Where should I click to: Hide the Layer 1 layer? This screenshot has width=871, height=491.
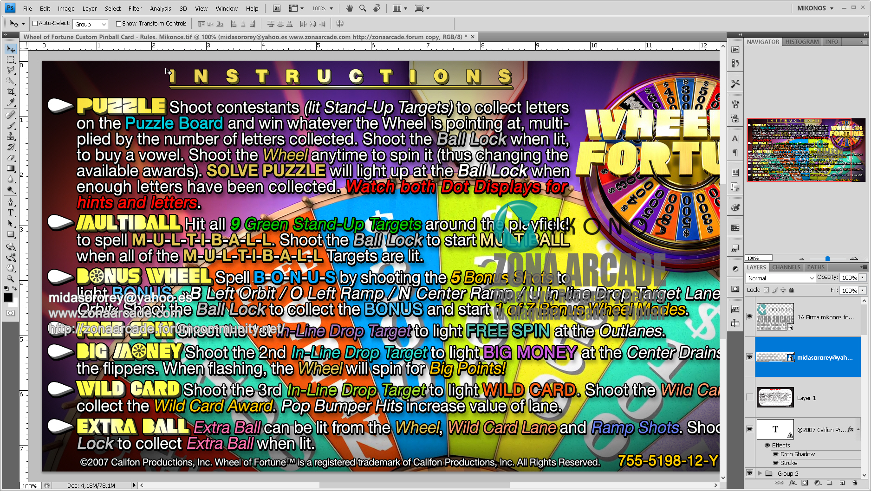[749, 397]
